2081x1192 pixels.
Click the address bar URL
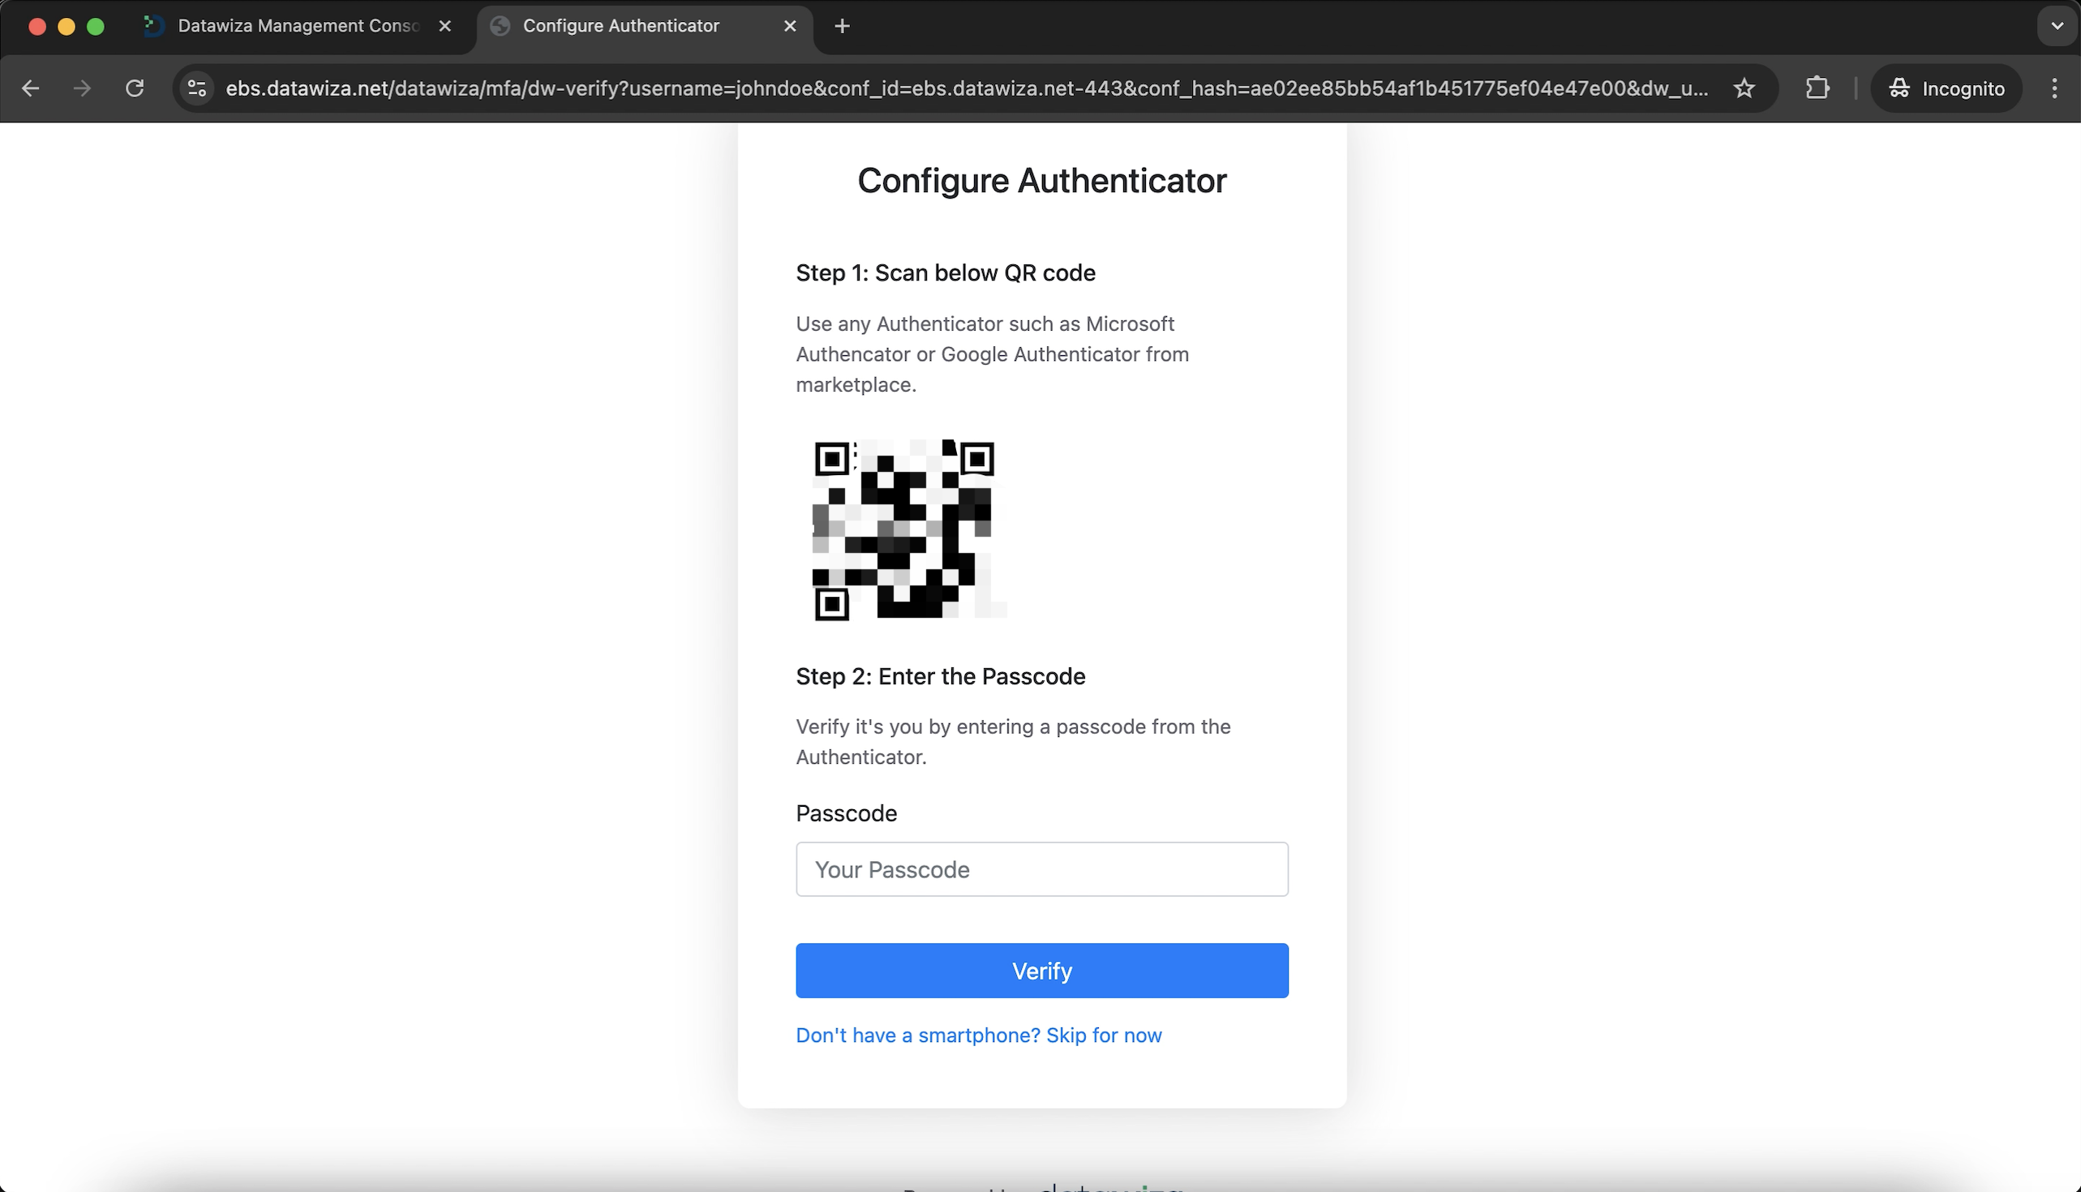point(967,88)
